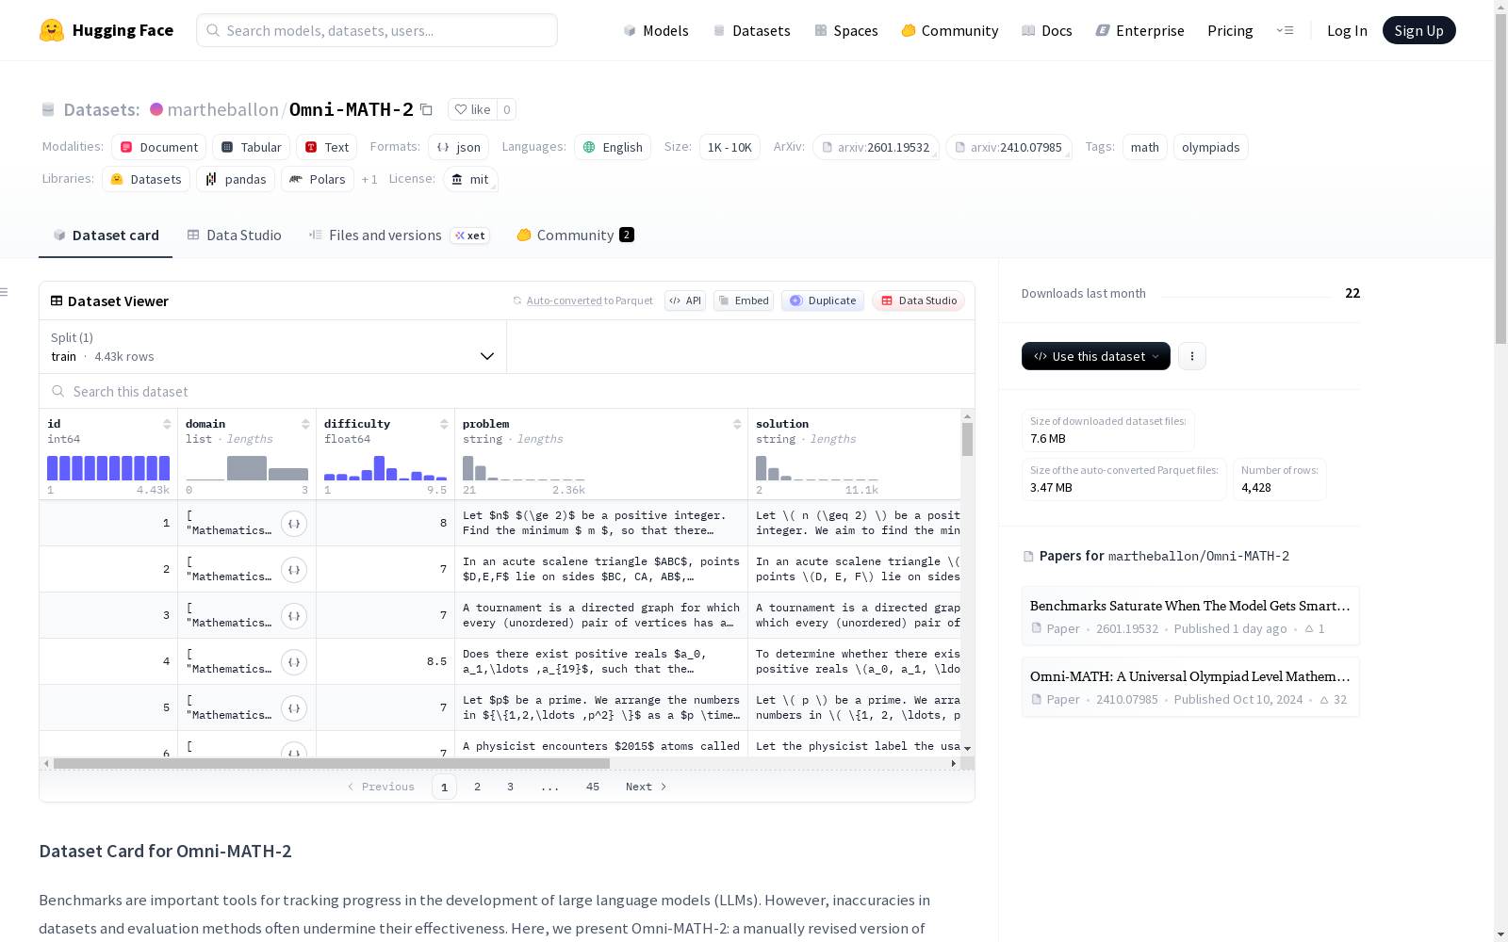The width and height of the screenshot is (1508, 942).
Task: Expand the domain list cell in row 2
Action: (294, 570)
